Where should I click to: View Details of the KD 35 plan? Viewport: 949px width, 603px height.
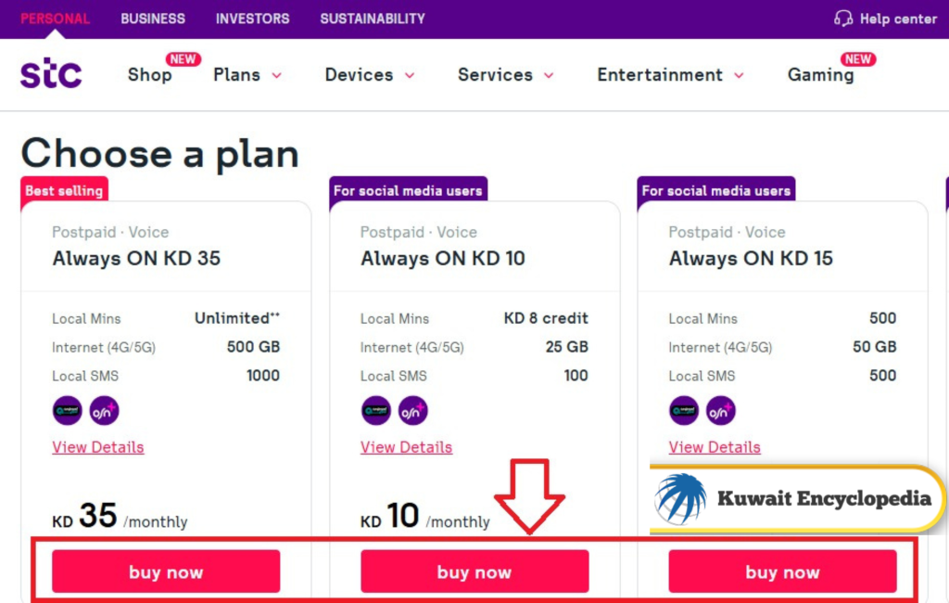coord(97,447)
